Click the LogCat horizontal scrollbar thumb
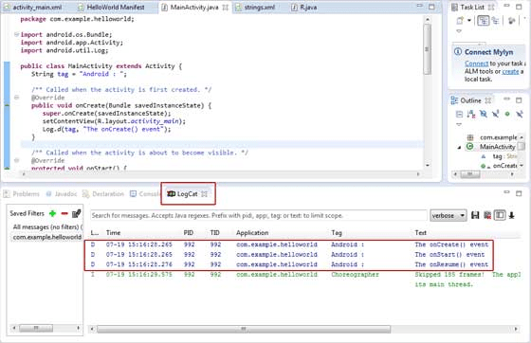 click(244, 329)
